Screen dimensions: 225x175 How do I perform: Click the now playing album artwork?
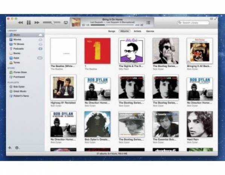click(x=76, y=23)
